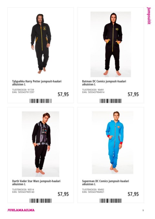Click product code 90514 text
This screenshot has height=219, width=155.
click(x=31, y=190)
